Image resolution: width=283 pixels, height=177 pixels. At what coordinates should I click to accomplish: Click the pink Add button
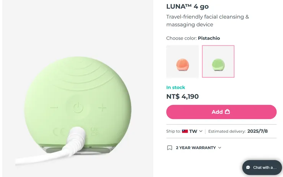tap(221, 112)
